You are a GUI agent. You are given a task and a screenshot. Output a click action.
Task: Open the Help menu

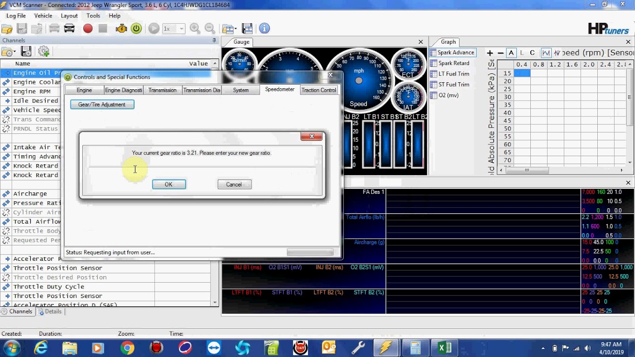[x=115, y=16]
